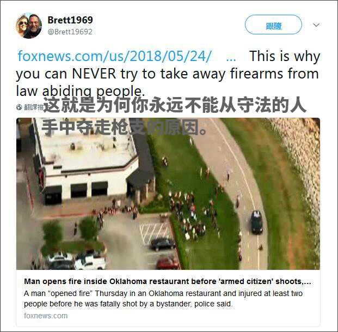Open Brett1969's profile avatar photo
The width and height of the screenshot is (338, 332).
pos(29,26)
